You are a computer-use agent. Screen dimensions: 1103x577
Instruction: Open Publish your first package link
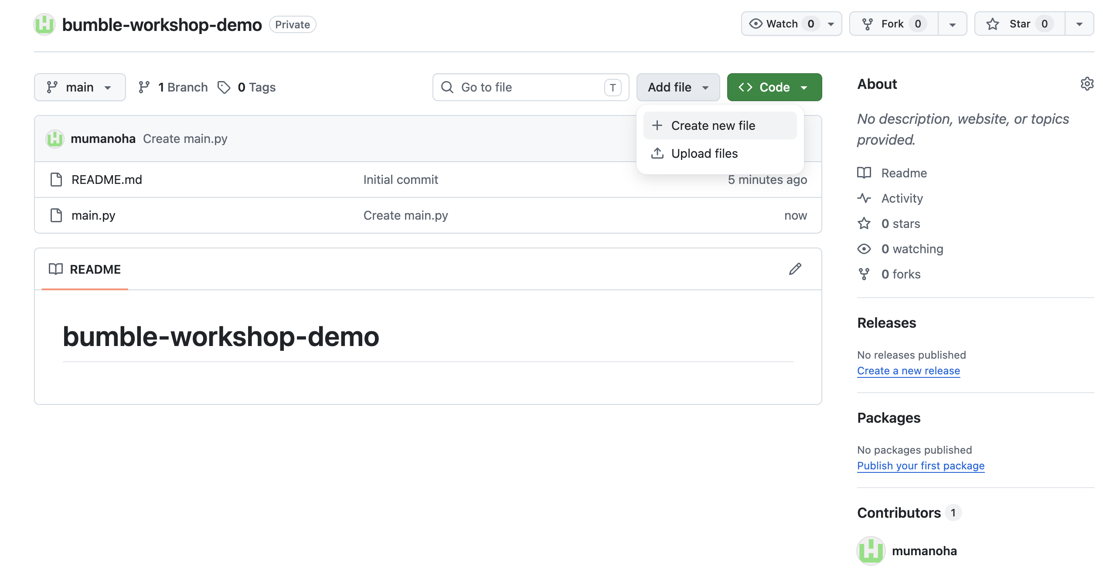coord(921,466)
